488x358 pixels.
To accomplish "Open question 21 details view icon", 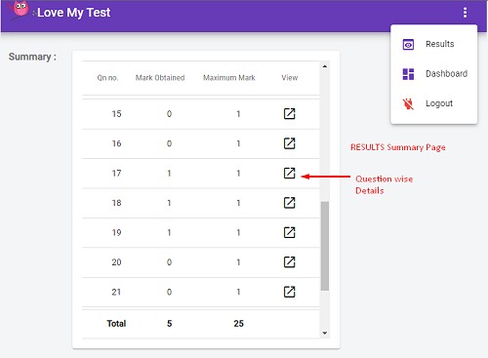I will pyautogui.click(x=289, y=292).
